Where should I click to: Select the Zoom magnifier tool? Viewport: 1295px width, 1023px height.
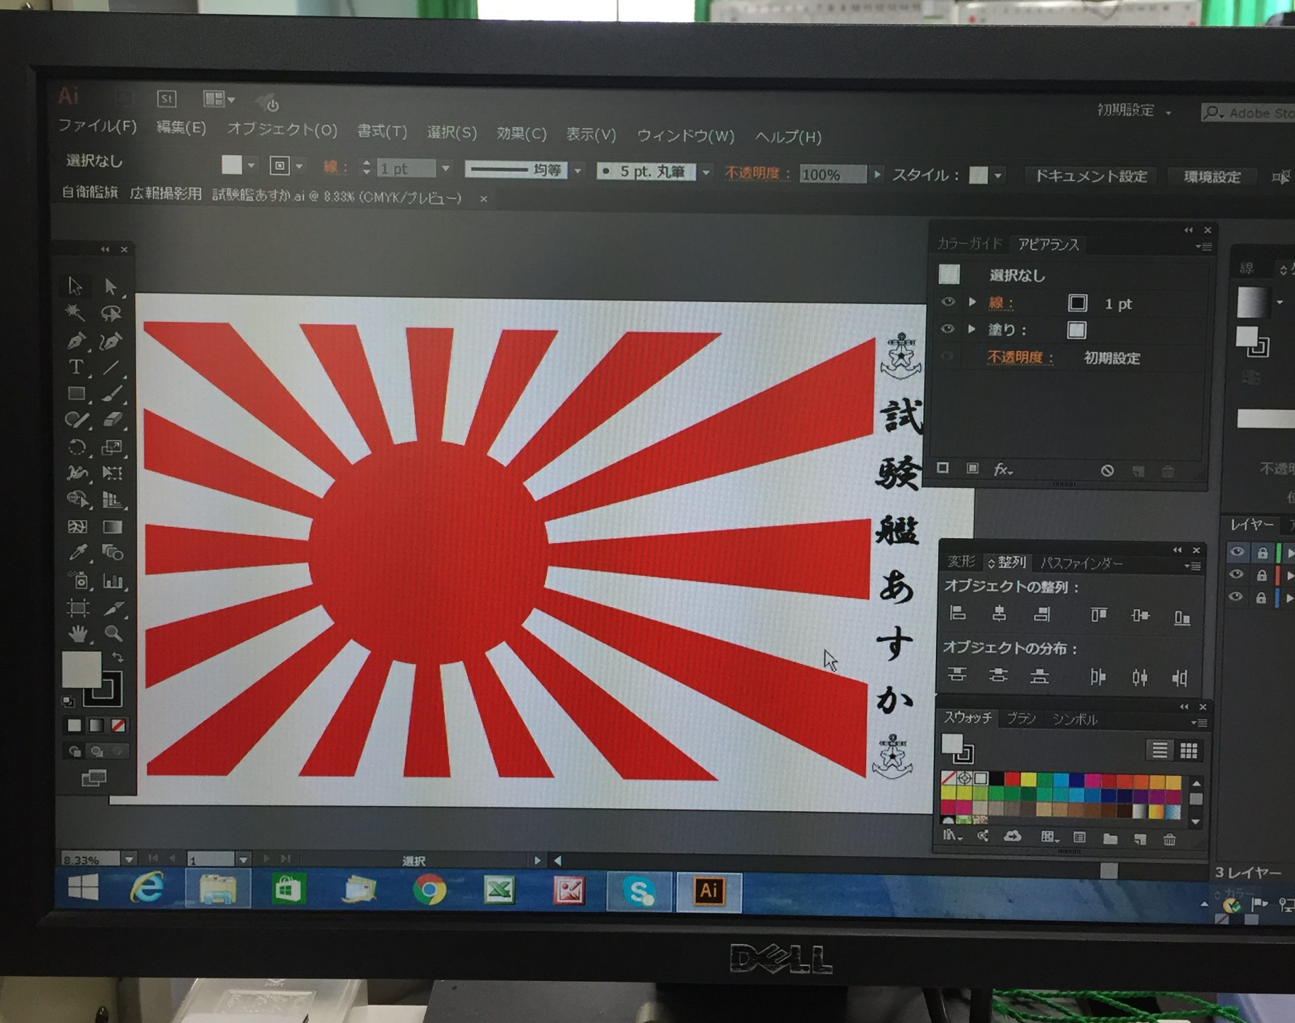[x=113, y=634]
